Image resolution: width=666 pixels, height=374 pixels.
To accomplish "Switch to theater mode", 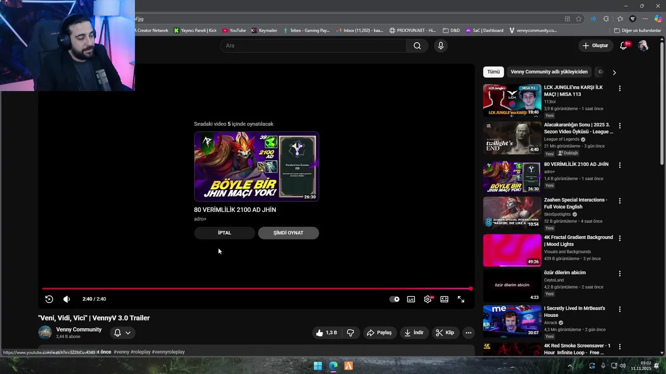I will click(444, 299).
